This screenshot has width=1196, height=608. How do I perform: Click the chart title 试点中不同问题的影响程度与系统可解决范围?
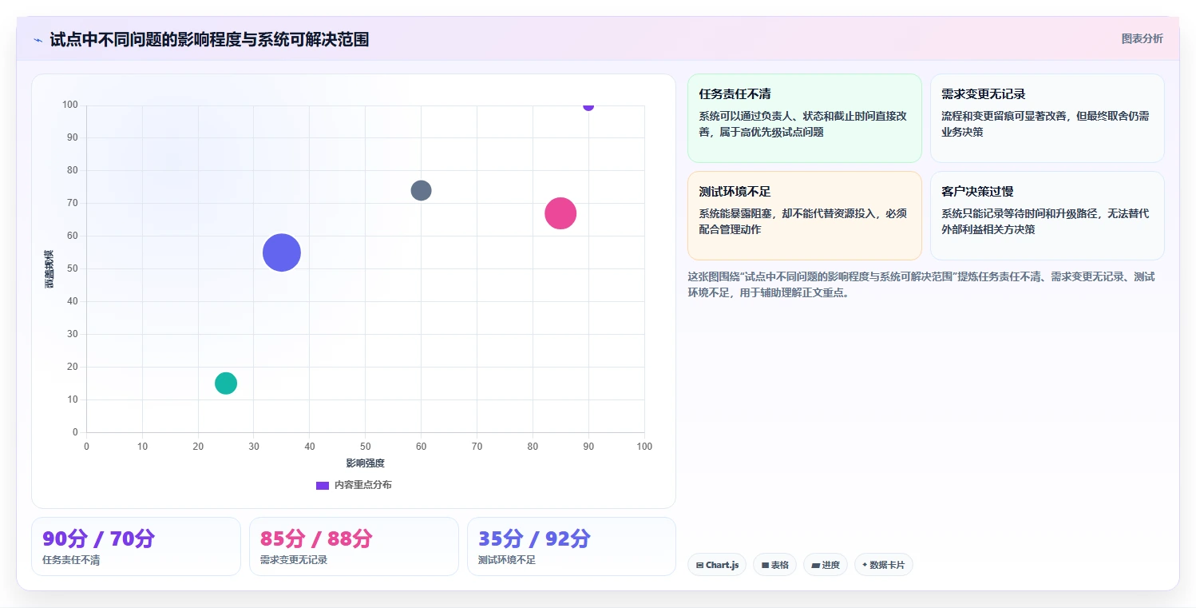click(209, 39)
